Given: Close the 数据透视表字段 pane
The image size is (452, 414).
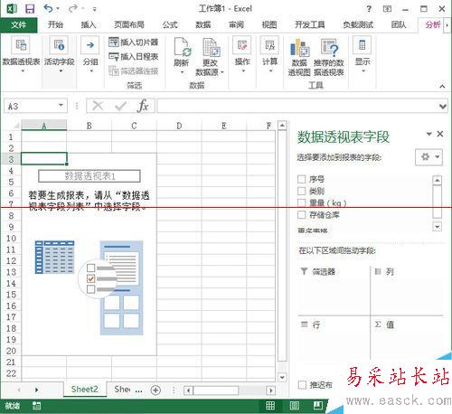Looking at the screenshot, I should click(440, 134).
